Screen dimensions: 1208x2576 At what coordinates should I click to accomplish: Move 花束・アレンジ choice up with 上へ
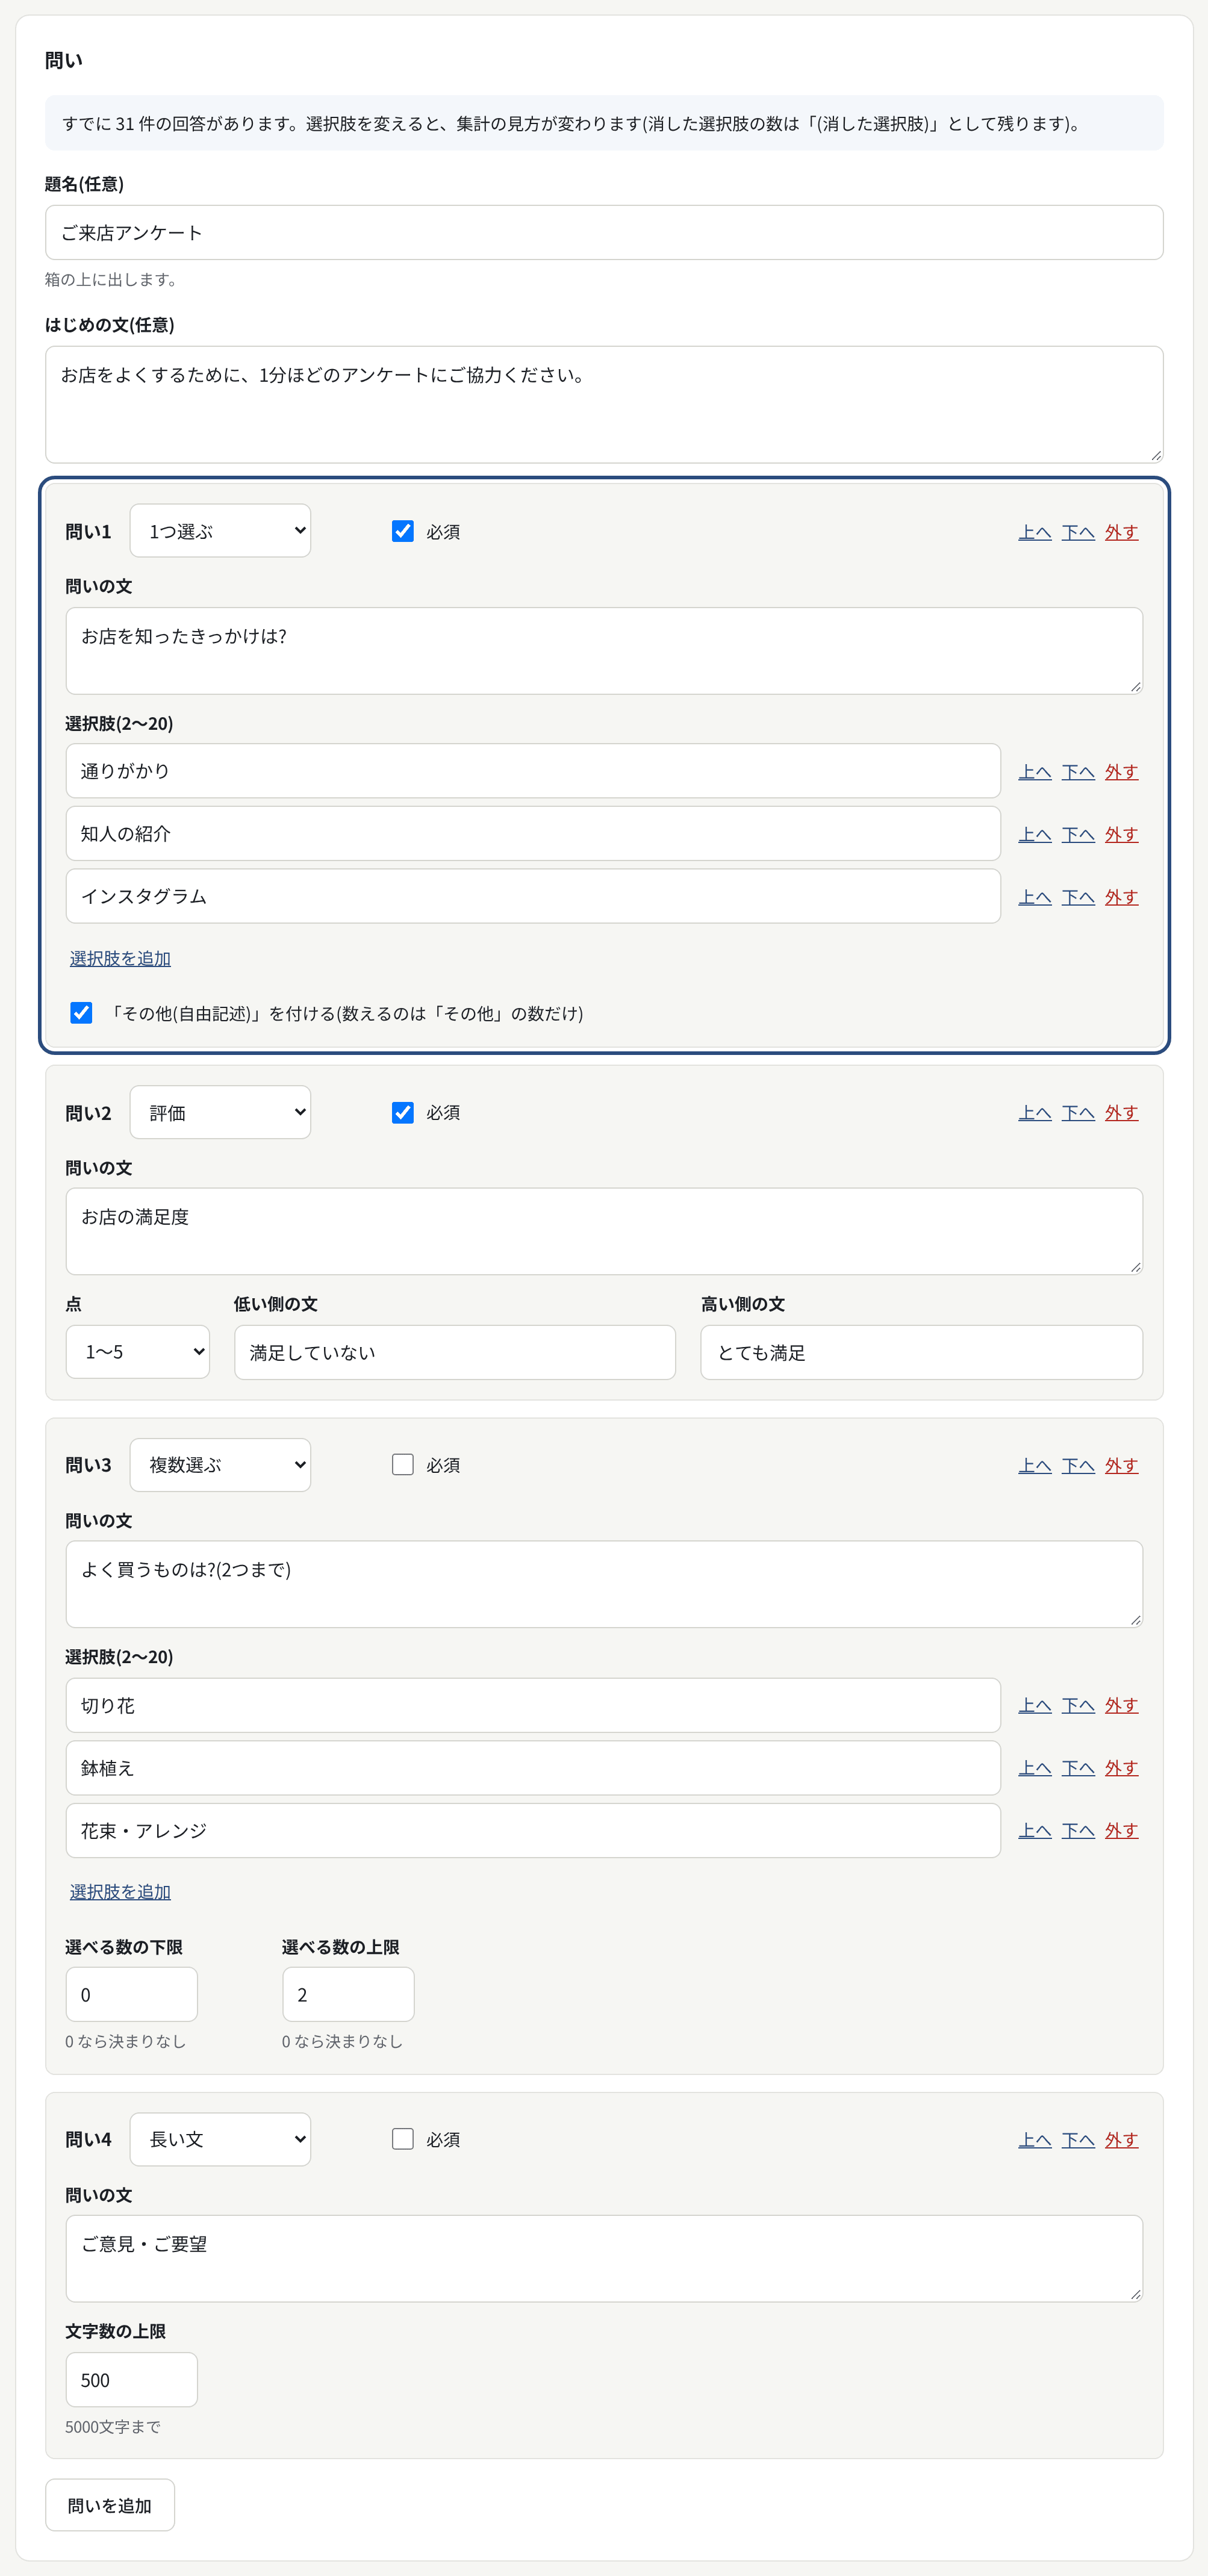pyautogui.click(x=1035, y=1830)
